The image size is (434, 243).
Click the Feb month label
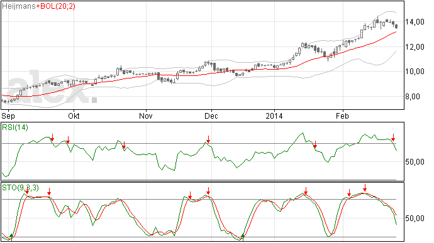pos(342,116)
